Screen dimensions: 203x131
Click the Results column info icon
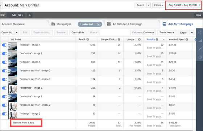(157, 39)
